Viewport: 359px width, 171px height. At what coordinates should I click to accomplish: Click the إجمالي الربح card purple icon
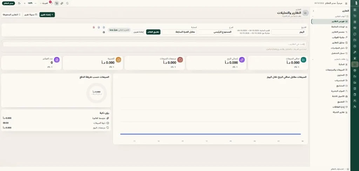click(242, 60)
